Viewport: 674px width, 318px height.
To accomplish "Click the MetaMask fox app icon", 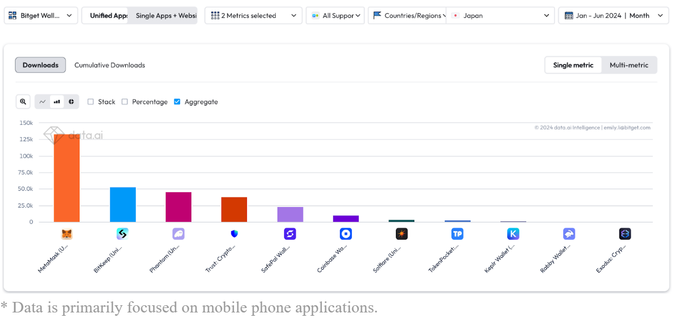I will click(x=67, y=234).
